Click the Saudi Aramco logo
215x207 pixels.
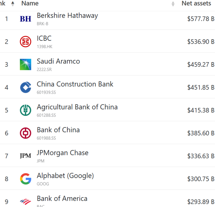pos(26,65)
